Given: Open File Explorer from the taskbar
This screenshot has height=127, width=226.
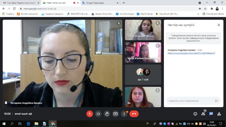Looking at the screenshot, I should (x=36, y=124).
